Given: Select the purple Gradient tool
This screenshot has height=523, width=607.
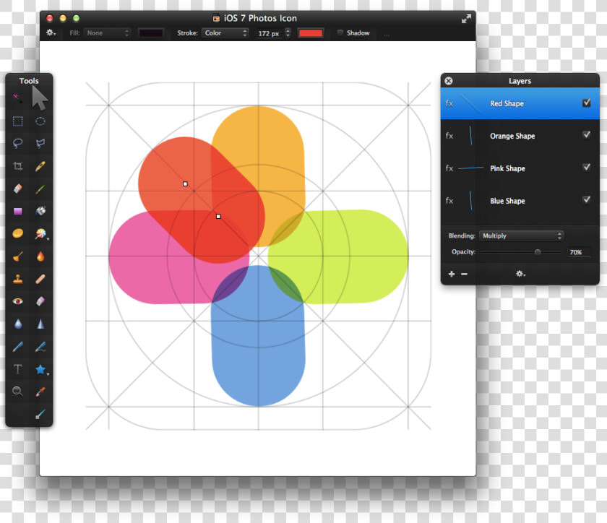Looking at the screenshot, I should click(x=17, y=211).
